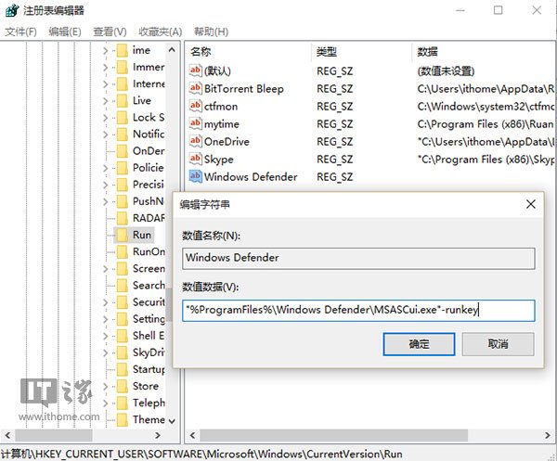Click the mytime string value icon
The image size is (557, 461).
[195, 123]
